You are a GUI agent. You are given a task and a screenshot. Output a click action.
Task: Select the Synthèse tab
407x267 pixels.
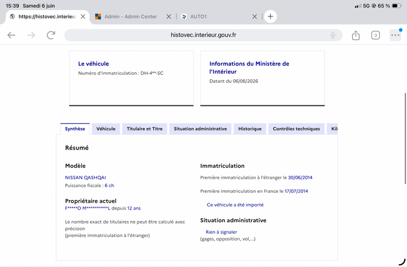click(x=75, y=129)
